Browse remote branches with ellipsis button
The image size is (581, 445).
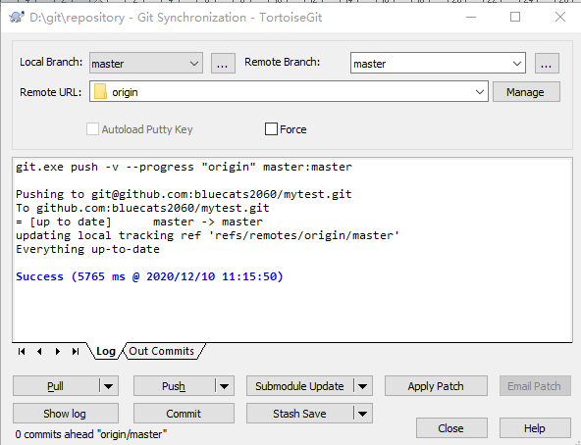pyautogui.click(x=547, y=64)
